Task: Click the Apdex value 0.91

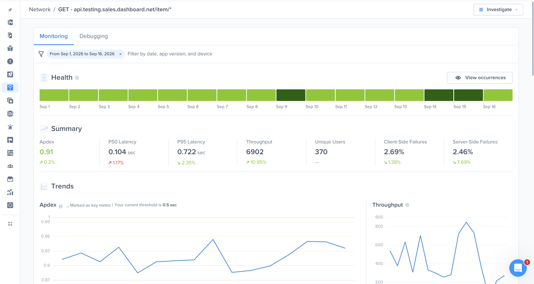Action: (x=46, y=152)
